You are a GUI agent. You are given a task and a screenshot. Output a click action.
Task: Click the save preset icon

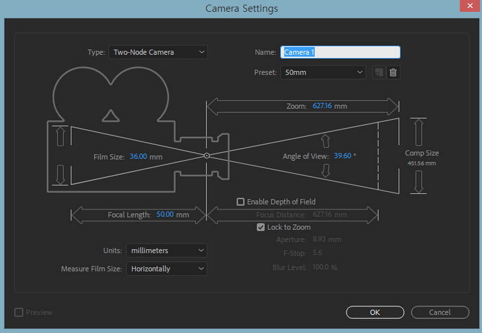[379, 72]
